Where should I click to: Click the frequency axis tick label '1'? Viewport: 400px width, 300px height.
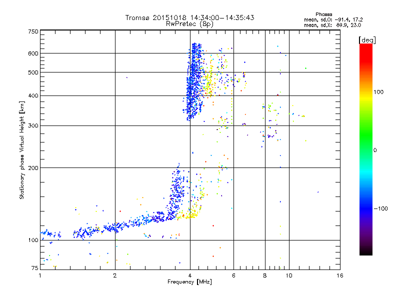pos(40,275)
